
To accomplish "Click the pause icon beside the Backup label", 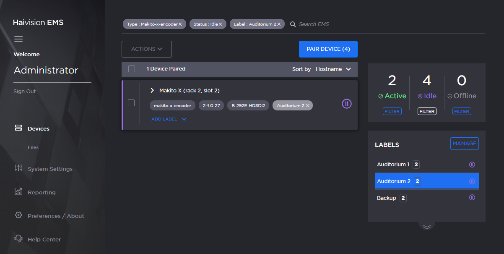I will [x=472, y=197].
